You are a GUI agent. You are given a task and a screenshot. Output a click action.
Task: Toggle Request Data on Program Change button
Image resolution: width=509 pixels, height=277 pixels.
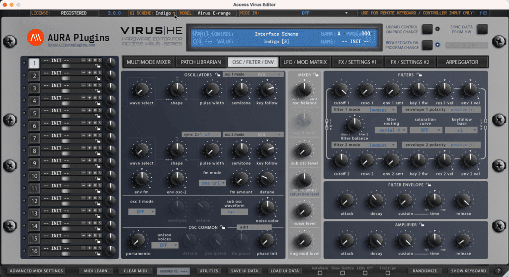tap(427, 45)
